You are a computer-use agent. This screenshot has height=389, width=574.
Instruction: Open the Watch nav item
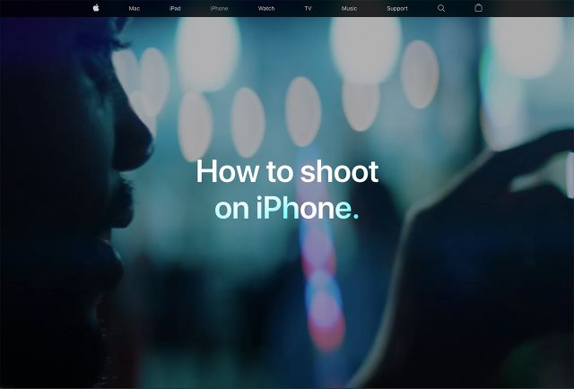pyautogui.click(x=266, y=8)
